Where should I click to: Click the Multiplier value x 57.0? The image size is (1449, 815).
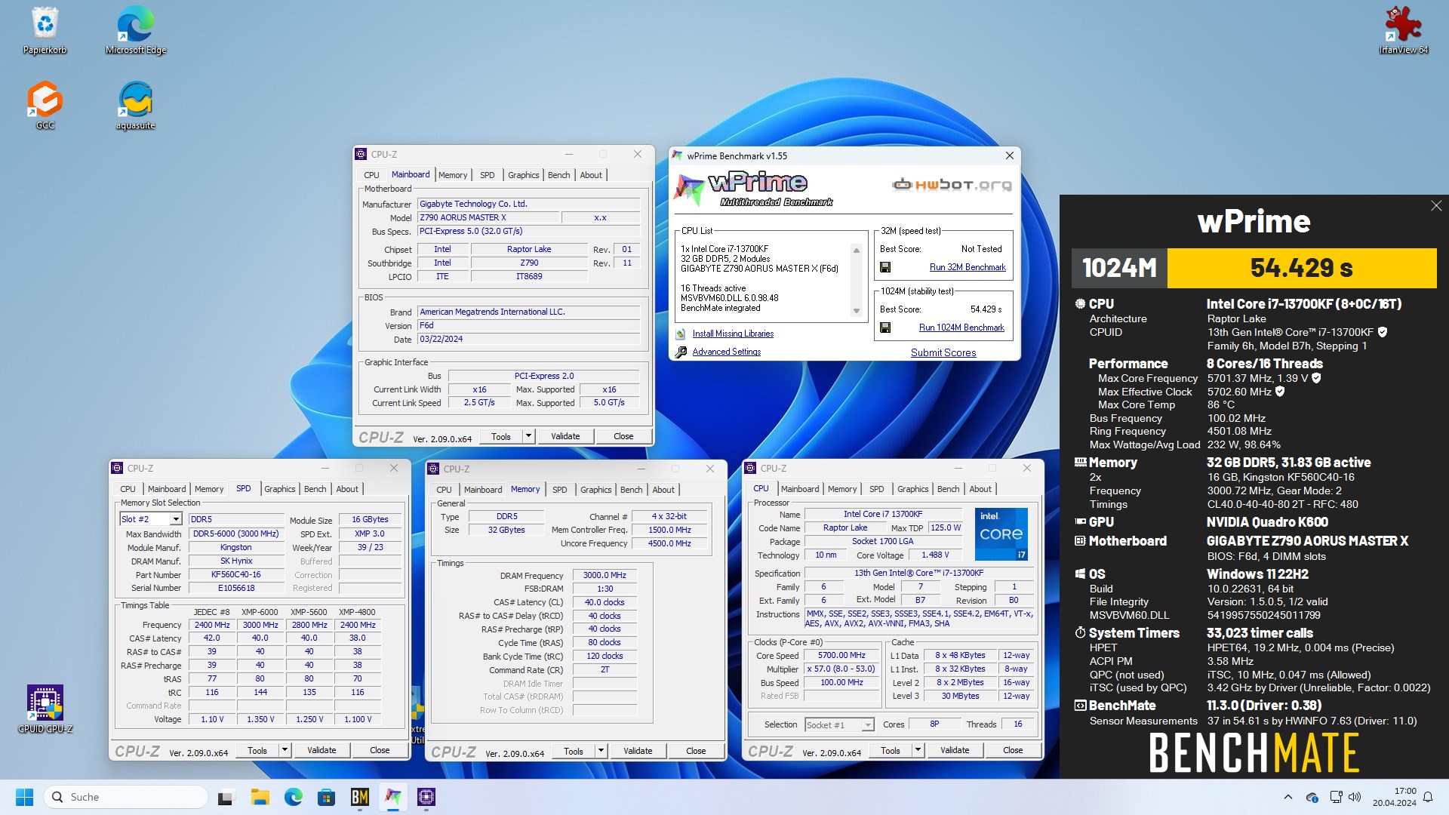tap(841, 669)
